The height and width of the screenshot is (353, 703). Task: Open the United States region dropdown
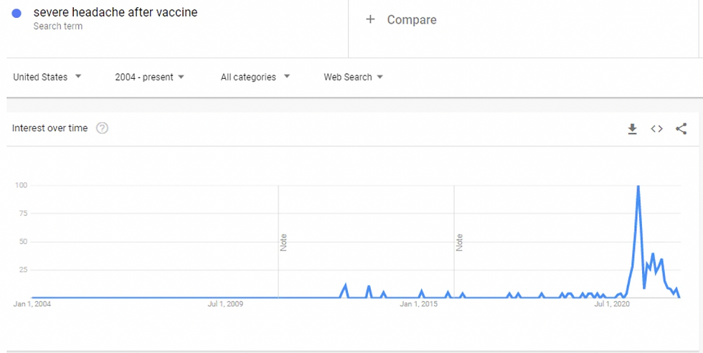[47, 77]
